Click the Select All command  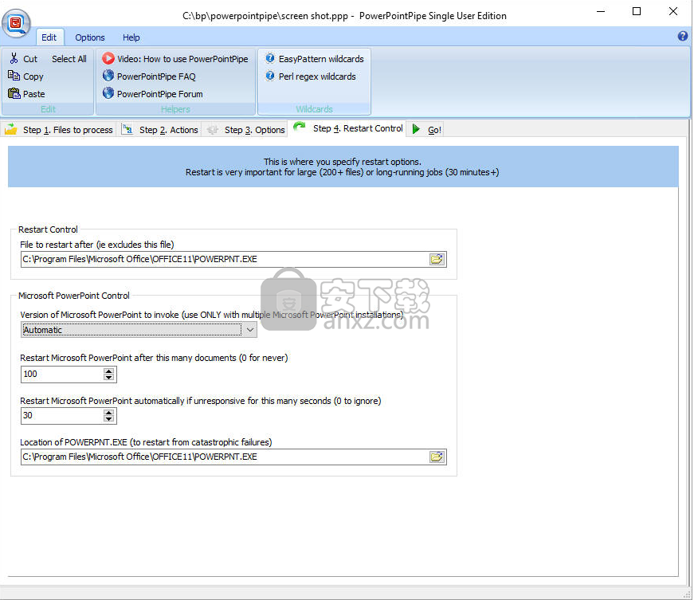tap(69, 59)
